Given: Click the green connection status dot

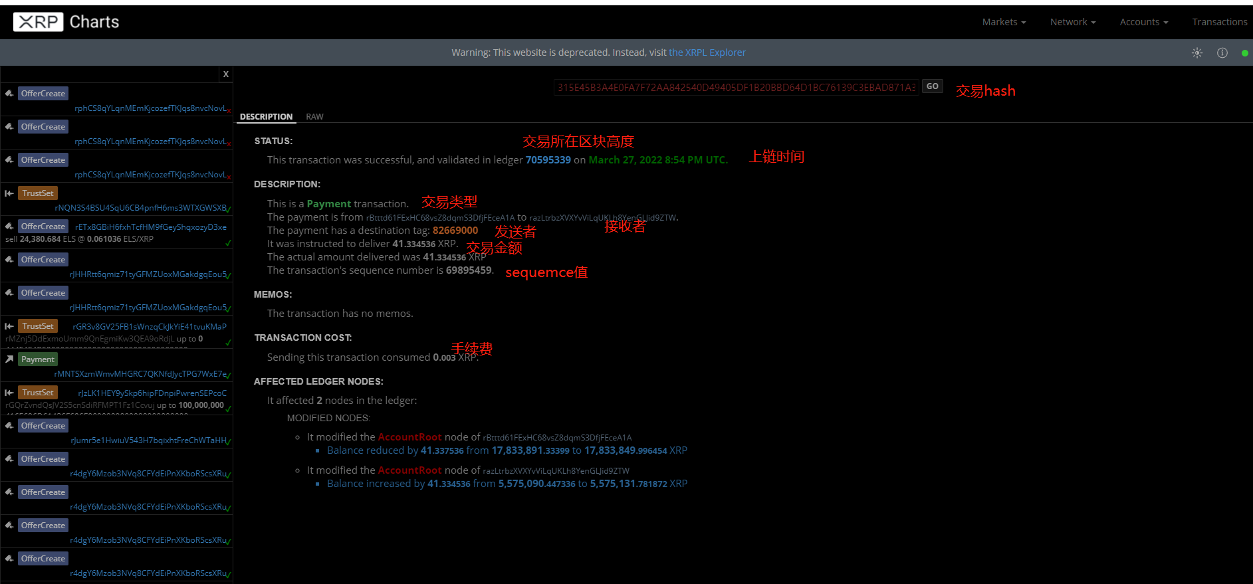Looking at the screenshot, I should 1244,53.
